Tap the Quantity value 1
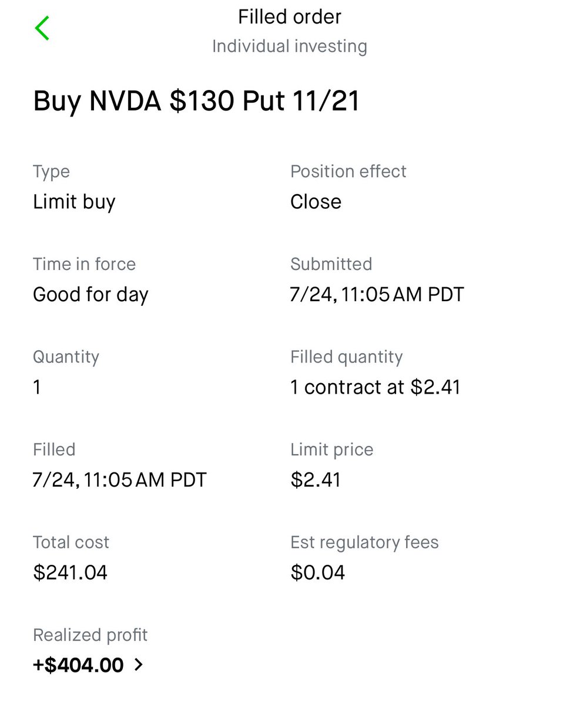The image size is (580, 706). (37, 387)
